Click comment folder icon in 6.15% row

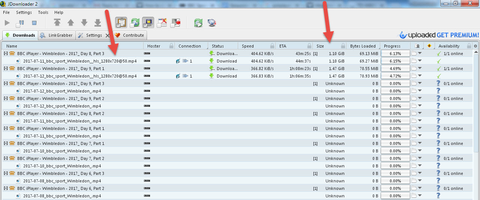[414, 61]
